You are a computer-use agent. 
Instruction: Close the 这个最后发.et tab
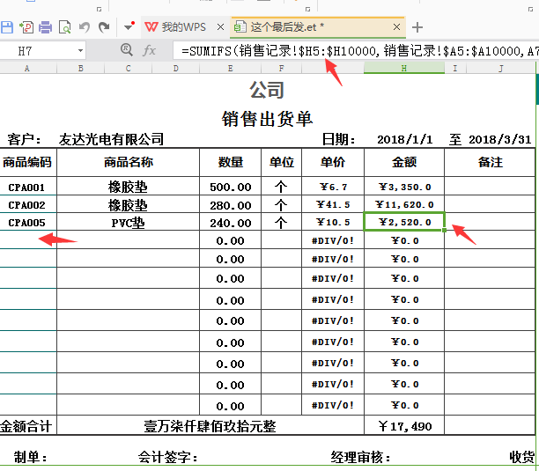pos(396,26)
